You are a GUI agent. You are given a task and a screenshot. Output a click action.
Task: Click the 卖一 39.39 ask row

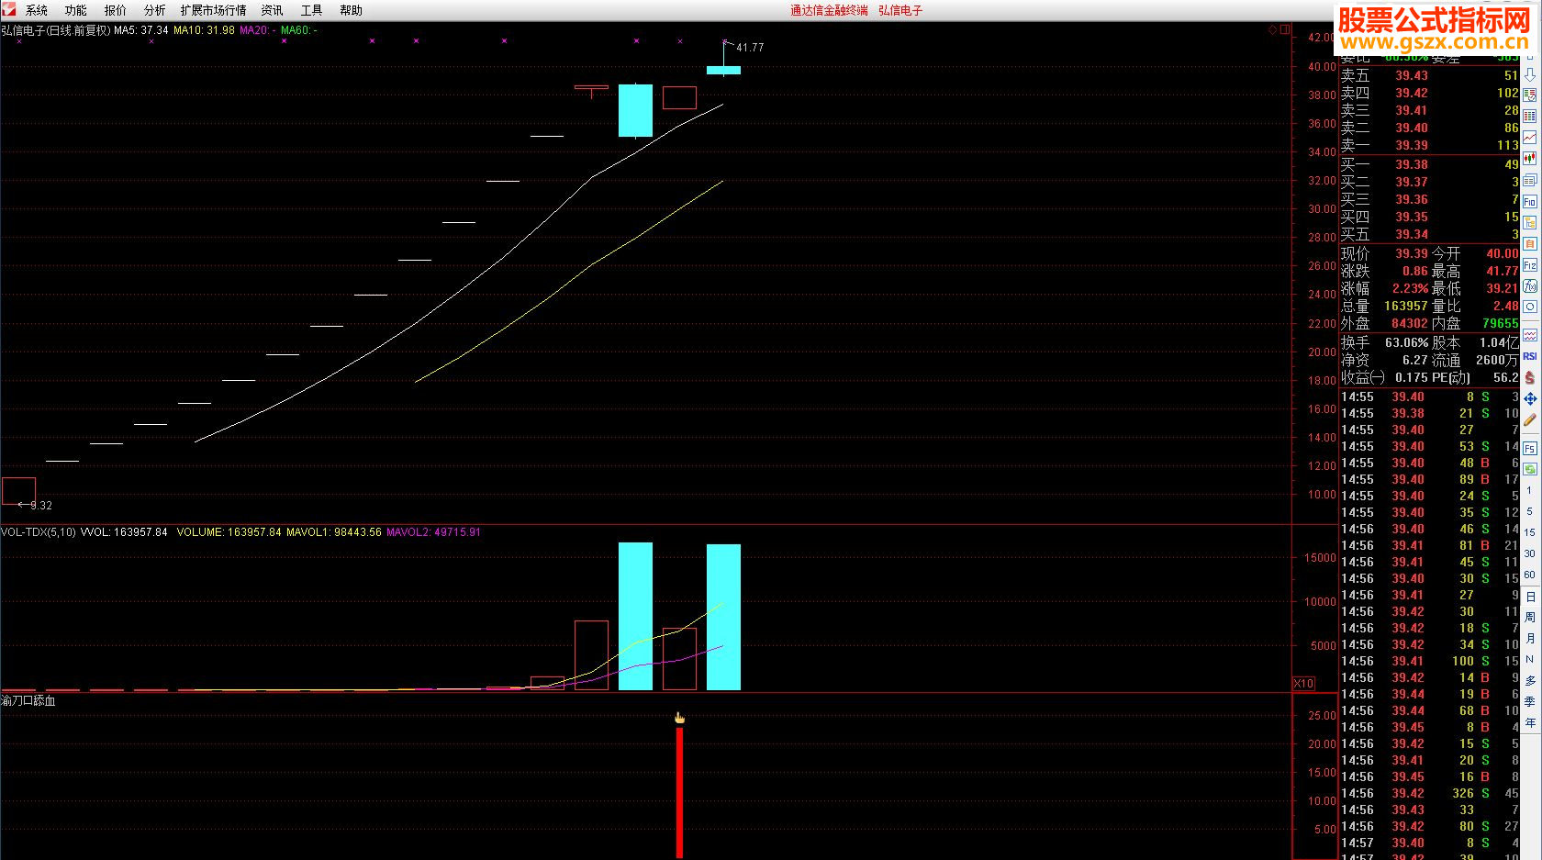(x=1429, y=145)
